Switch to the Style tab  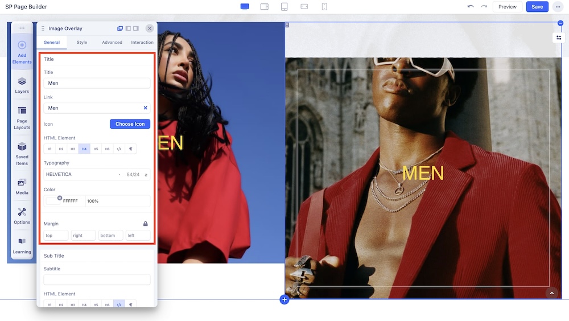[x=82, y=43]
